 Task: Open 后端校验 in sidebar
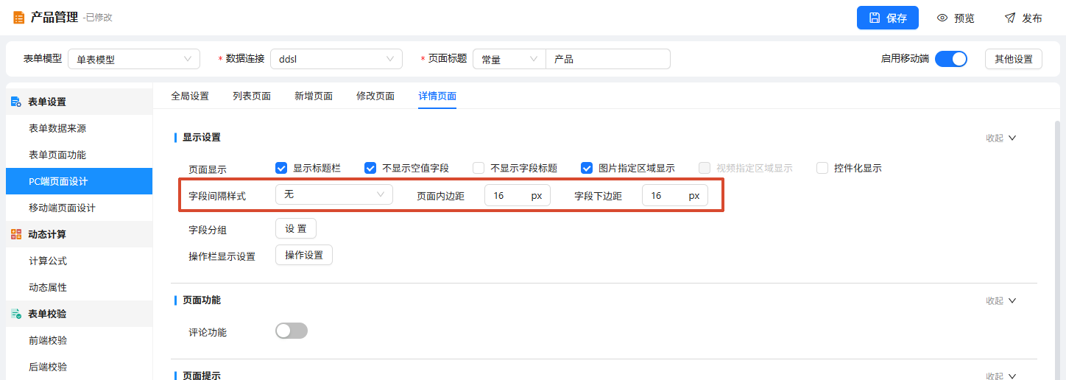pyautogui.click(x=79, y=367)
